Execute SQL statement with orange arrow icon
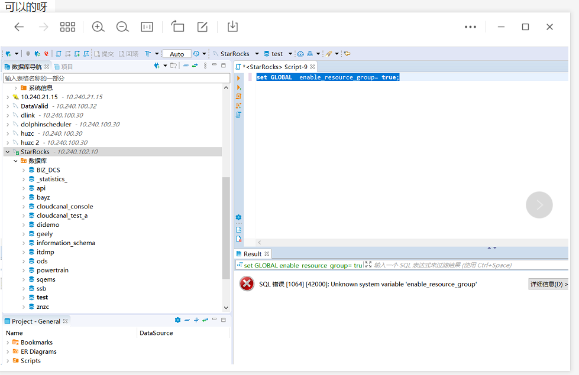Image resolution: width=579 pixels, height=375 pixels. click(x=238, y=78)
